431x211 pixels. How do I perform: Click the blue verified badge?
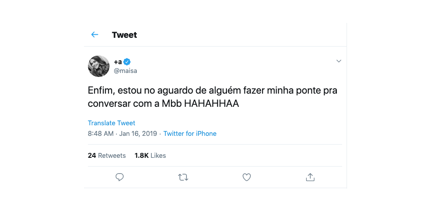point(127,62)
